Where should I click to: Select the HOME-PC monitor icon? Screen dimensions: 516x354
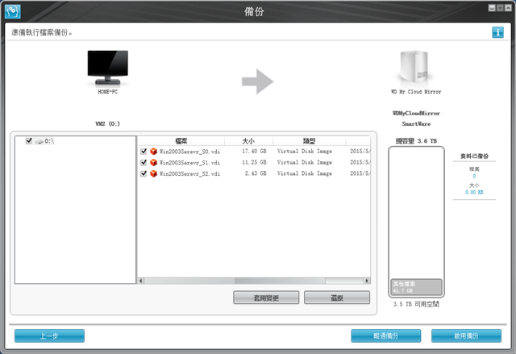click(107, 68)
